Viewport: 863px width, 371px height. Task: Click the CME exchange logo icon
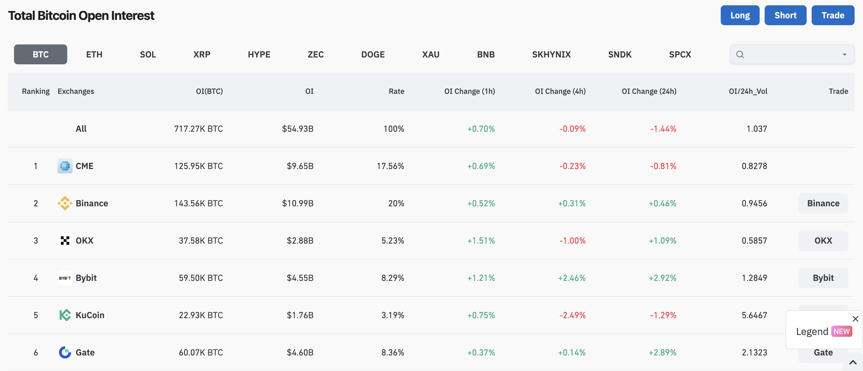coord(65,166)
